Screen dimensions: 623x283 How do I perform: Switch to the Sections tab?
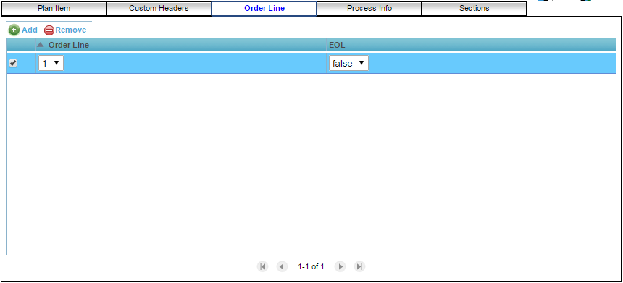[x=474, y=9]
